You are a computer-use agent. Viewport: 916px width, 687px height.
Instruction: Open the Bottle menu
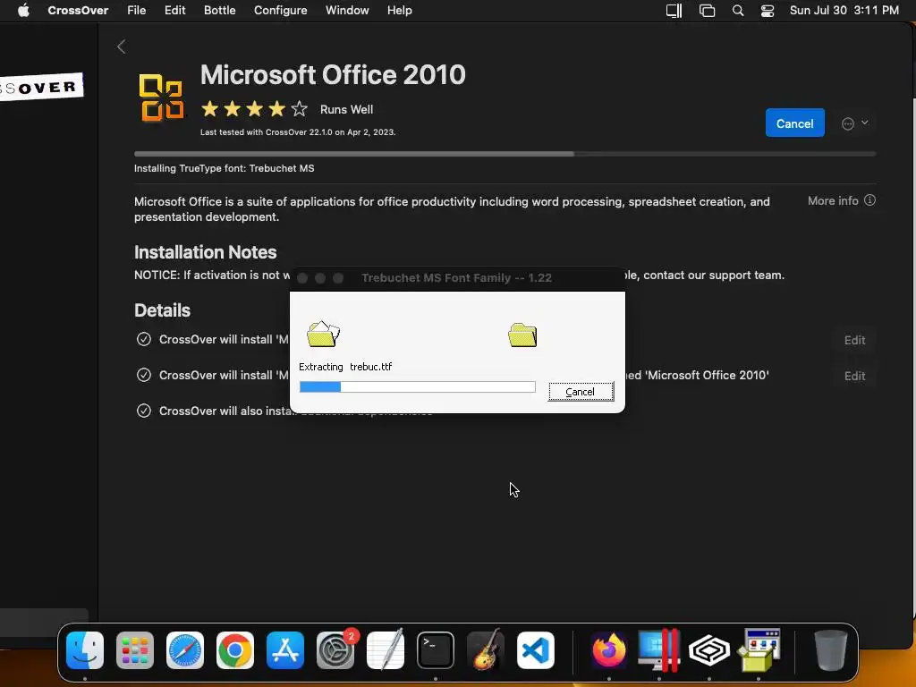pyautogui.click(x=220, y=11)
